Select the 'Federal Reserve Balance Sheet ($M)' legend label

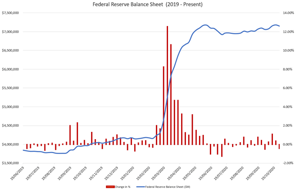tap(168, 187)
